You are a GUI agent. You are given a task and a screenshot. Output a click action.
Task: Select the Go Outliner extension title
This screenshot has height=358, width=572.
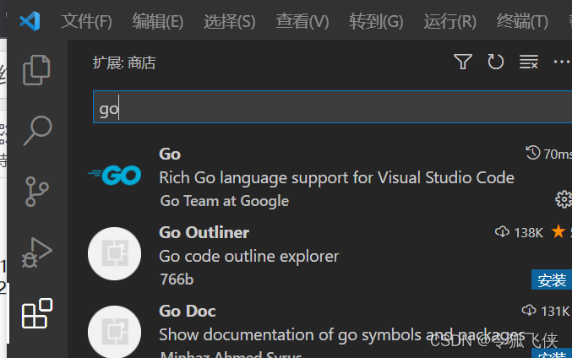(204, 232)
